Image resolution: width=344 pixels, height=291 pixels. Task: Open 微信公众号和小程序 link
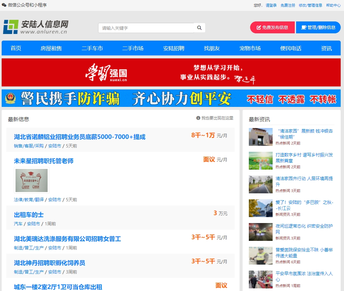click(x=27, y=5)
